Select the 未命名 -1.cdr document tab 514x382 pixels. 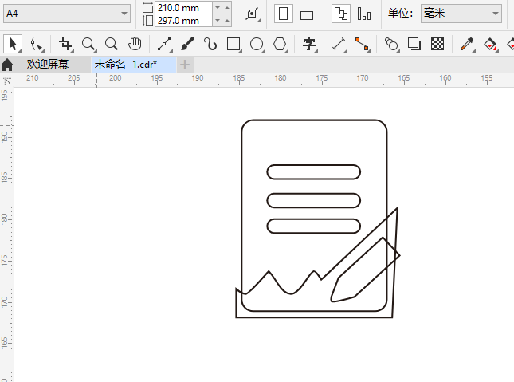(x=126, y=64)
